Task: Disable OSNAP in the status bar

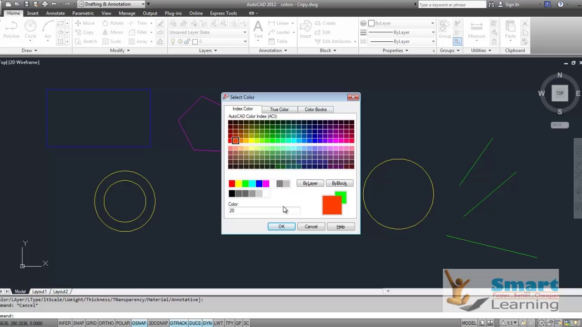Action: [x=139, y=323]
